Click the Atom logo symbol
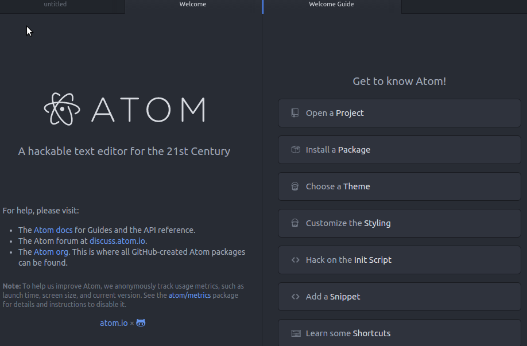The image size is (527, 346). (62, 109)
